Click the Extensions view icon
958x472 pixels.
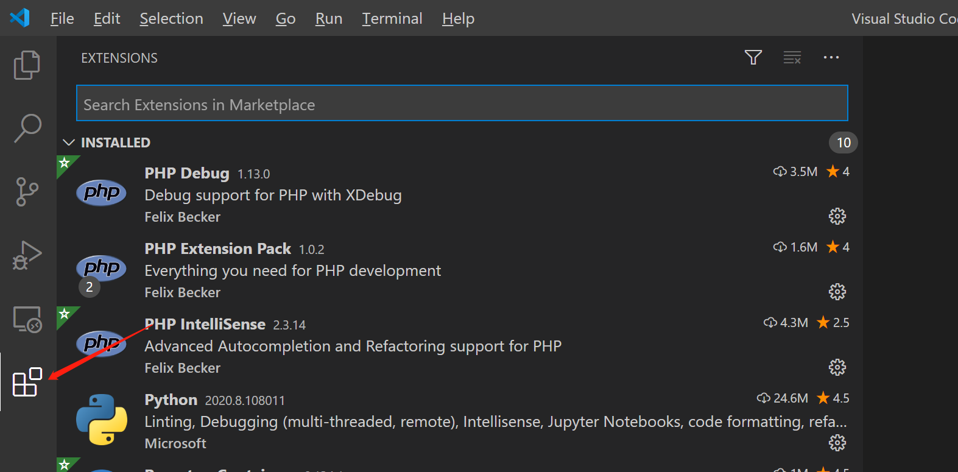point(27,382)
